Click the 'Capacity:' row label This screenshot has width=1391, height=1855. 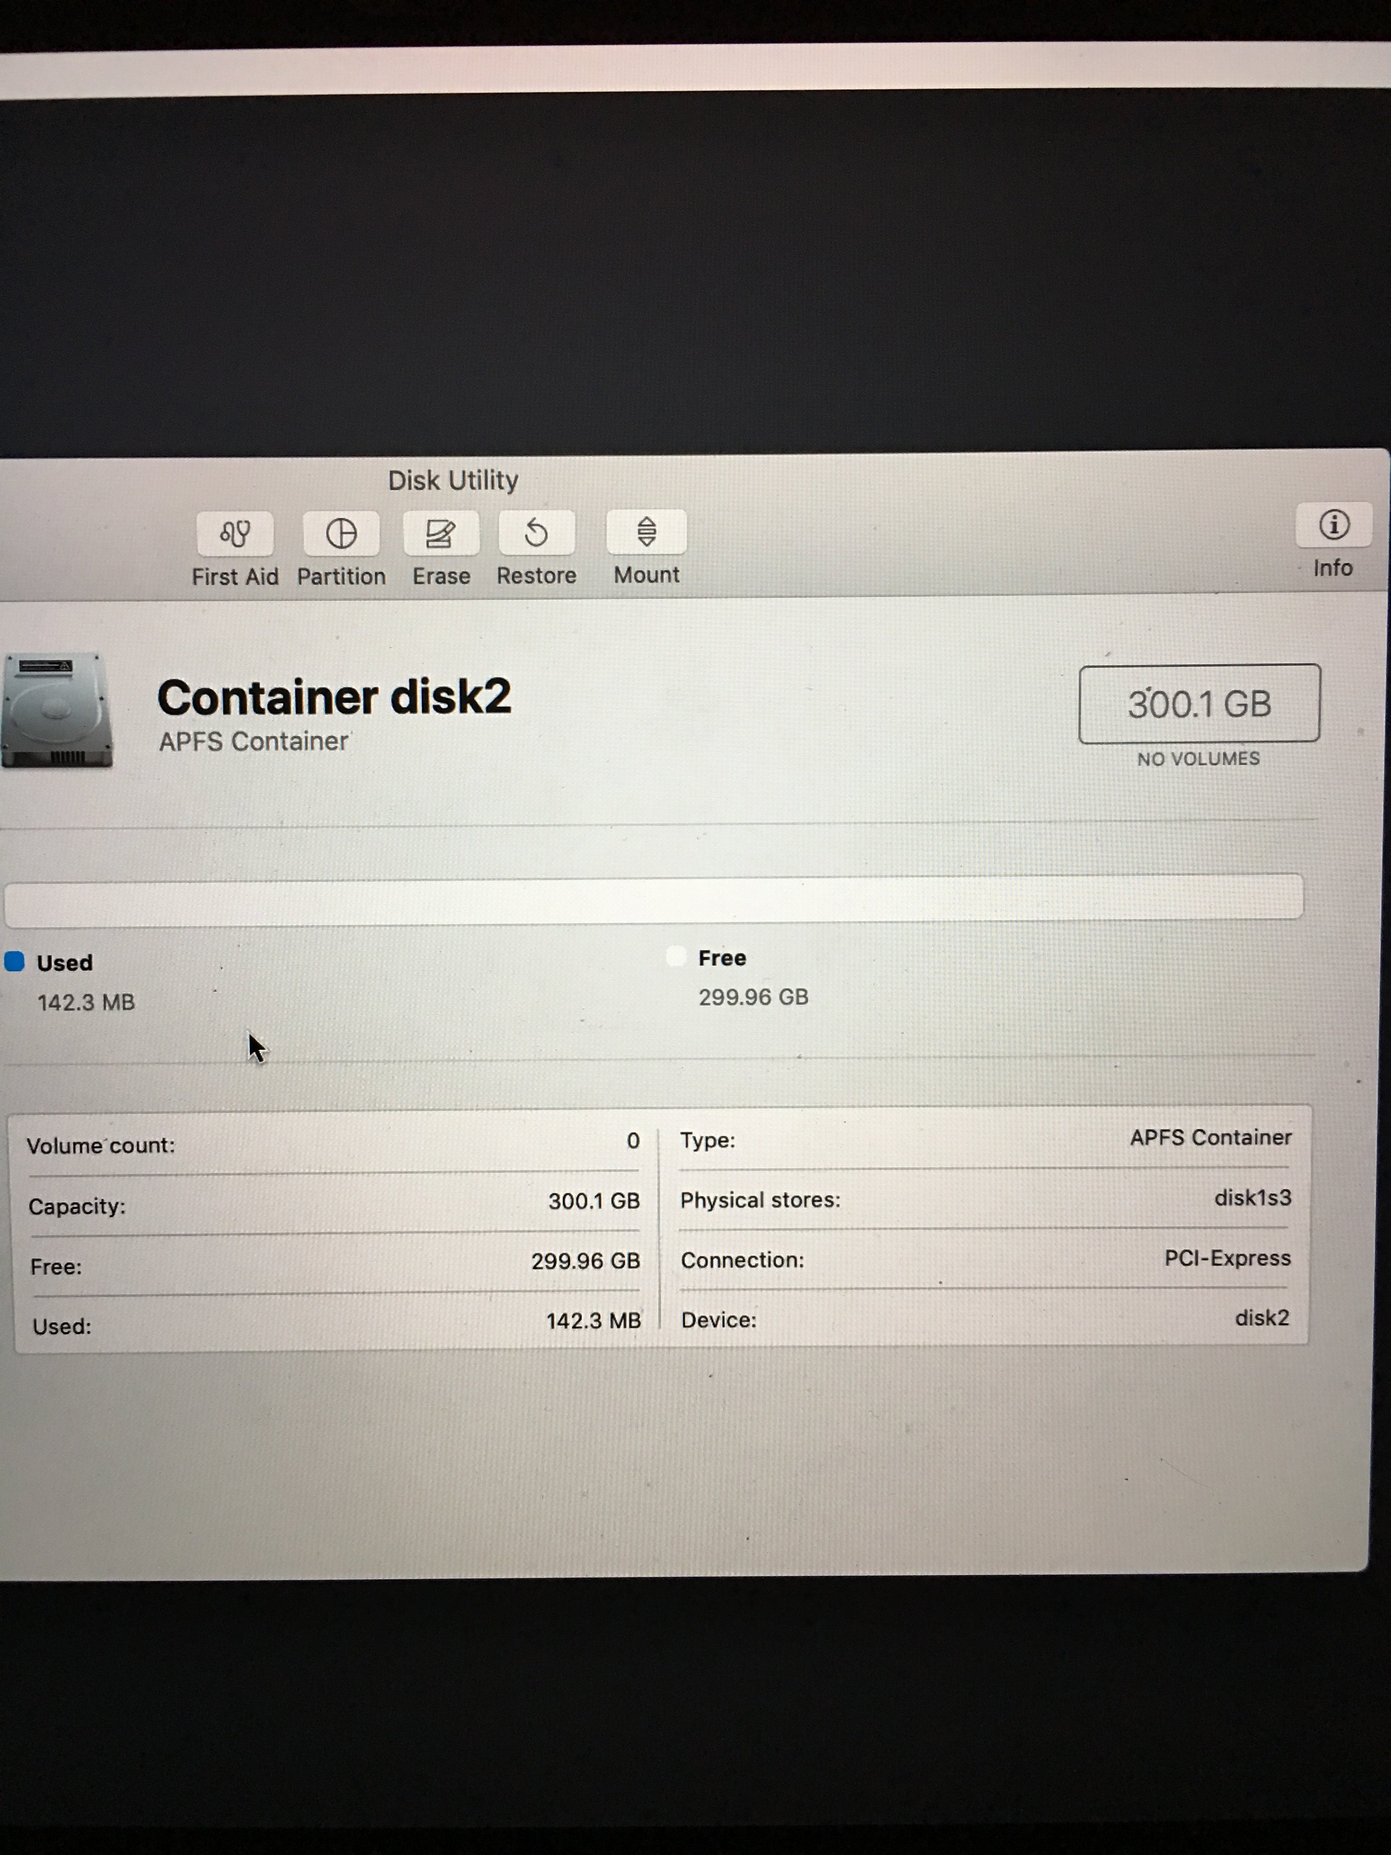pyautogui.click(x=76, y=1206)
